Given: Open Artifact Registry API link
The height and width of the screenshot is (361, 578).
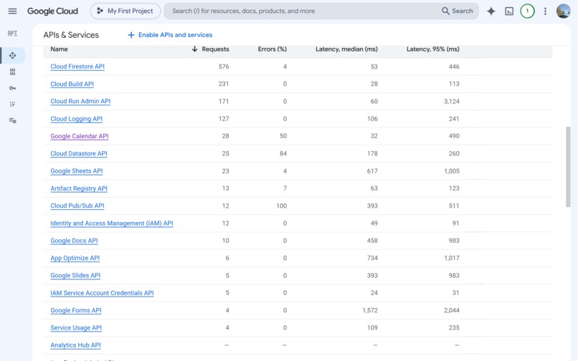Looking at the screenshot, I should pos(79,188).
